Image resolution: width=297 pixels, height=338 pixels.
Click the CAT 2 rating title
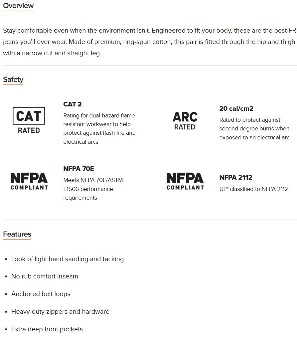pyautogui.click(x=73, y=104)
